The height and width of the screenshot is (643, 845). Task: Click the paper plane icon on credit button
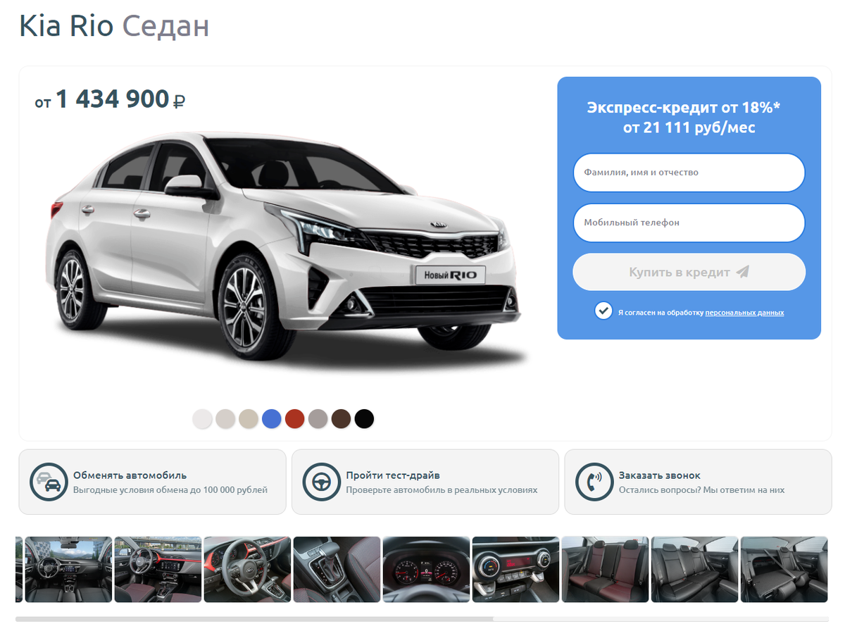(x=742, y=272)
